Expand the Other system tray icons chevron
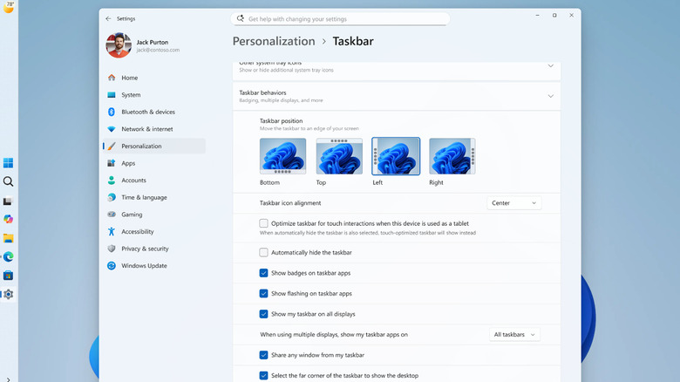 click(550, 66)
